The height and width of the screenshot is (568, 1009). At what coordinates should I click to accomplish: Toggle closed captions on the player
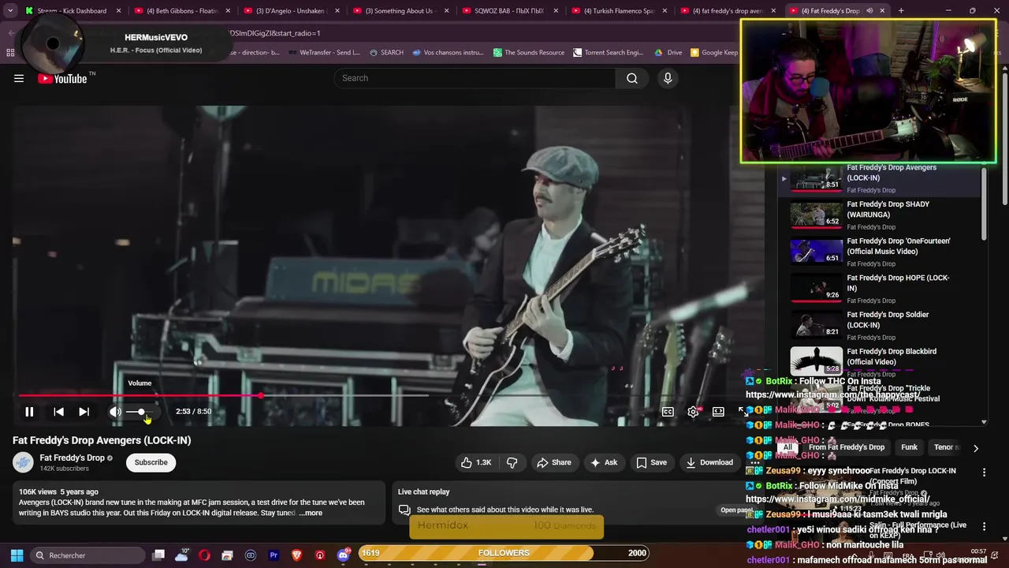(668, 412)
